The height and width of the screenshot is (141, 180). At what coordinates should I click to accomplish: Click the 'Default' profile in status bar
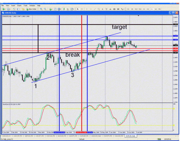click(82, 139)
